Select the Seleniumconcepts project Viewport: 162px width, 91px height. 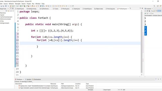(5, 19)
